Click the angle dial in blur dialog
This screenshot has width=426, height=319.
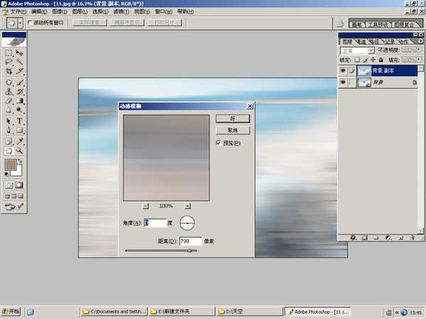click(187, 223)
